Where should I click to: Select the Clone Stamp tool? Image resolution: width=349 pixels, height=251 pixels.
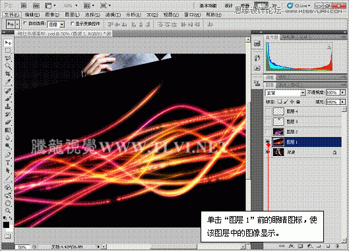click(x=8, y=107)
